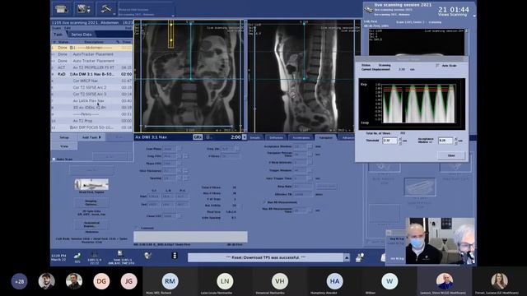Select the Ax T2 PROPELLER FS RT task row

coord(91,67)
